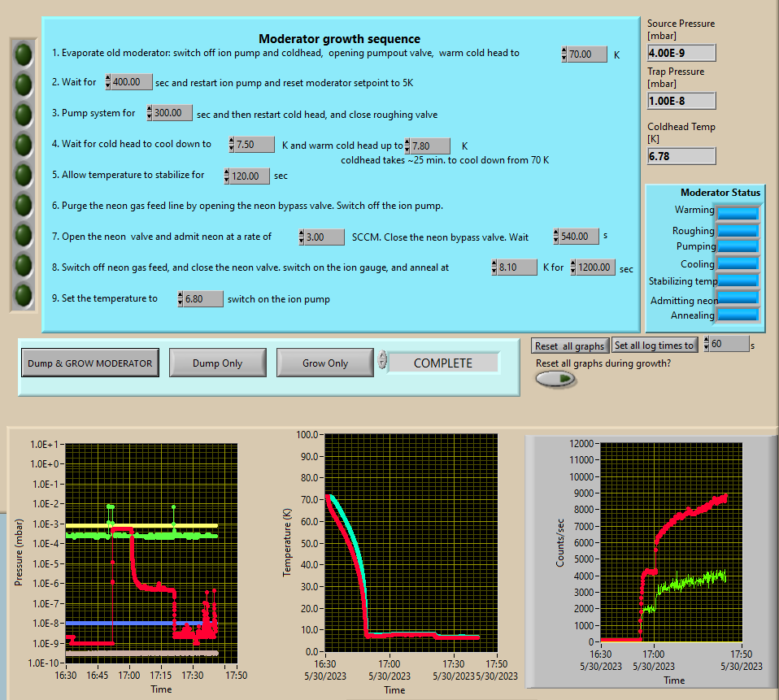
Task: Toggle the reset graphs during growth switch
Action: [x=555, y=379]
